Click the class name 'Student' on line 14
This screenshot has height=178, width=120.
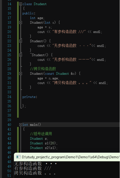click(x=40, y=4)
